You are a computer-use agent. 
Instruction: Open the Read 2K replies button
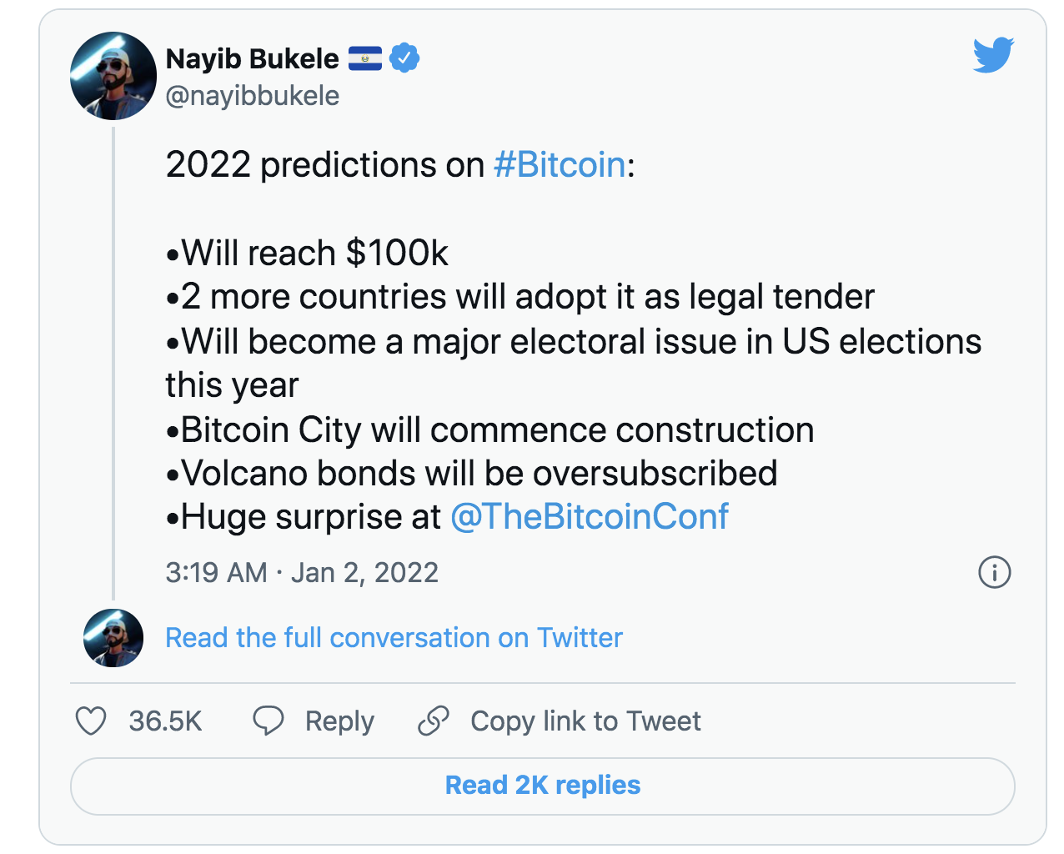pos(543,786)
